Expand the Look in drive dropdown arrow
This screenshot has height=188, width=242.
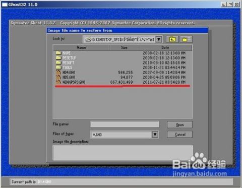(159, 39)
